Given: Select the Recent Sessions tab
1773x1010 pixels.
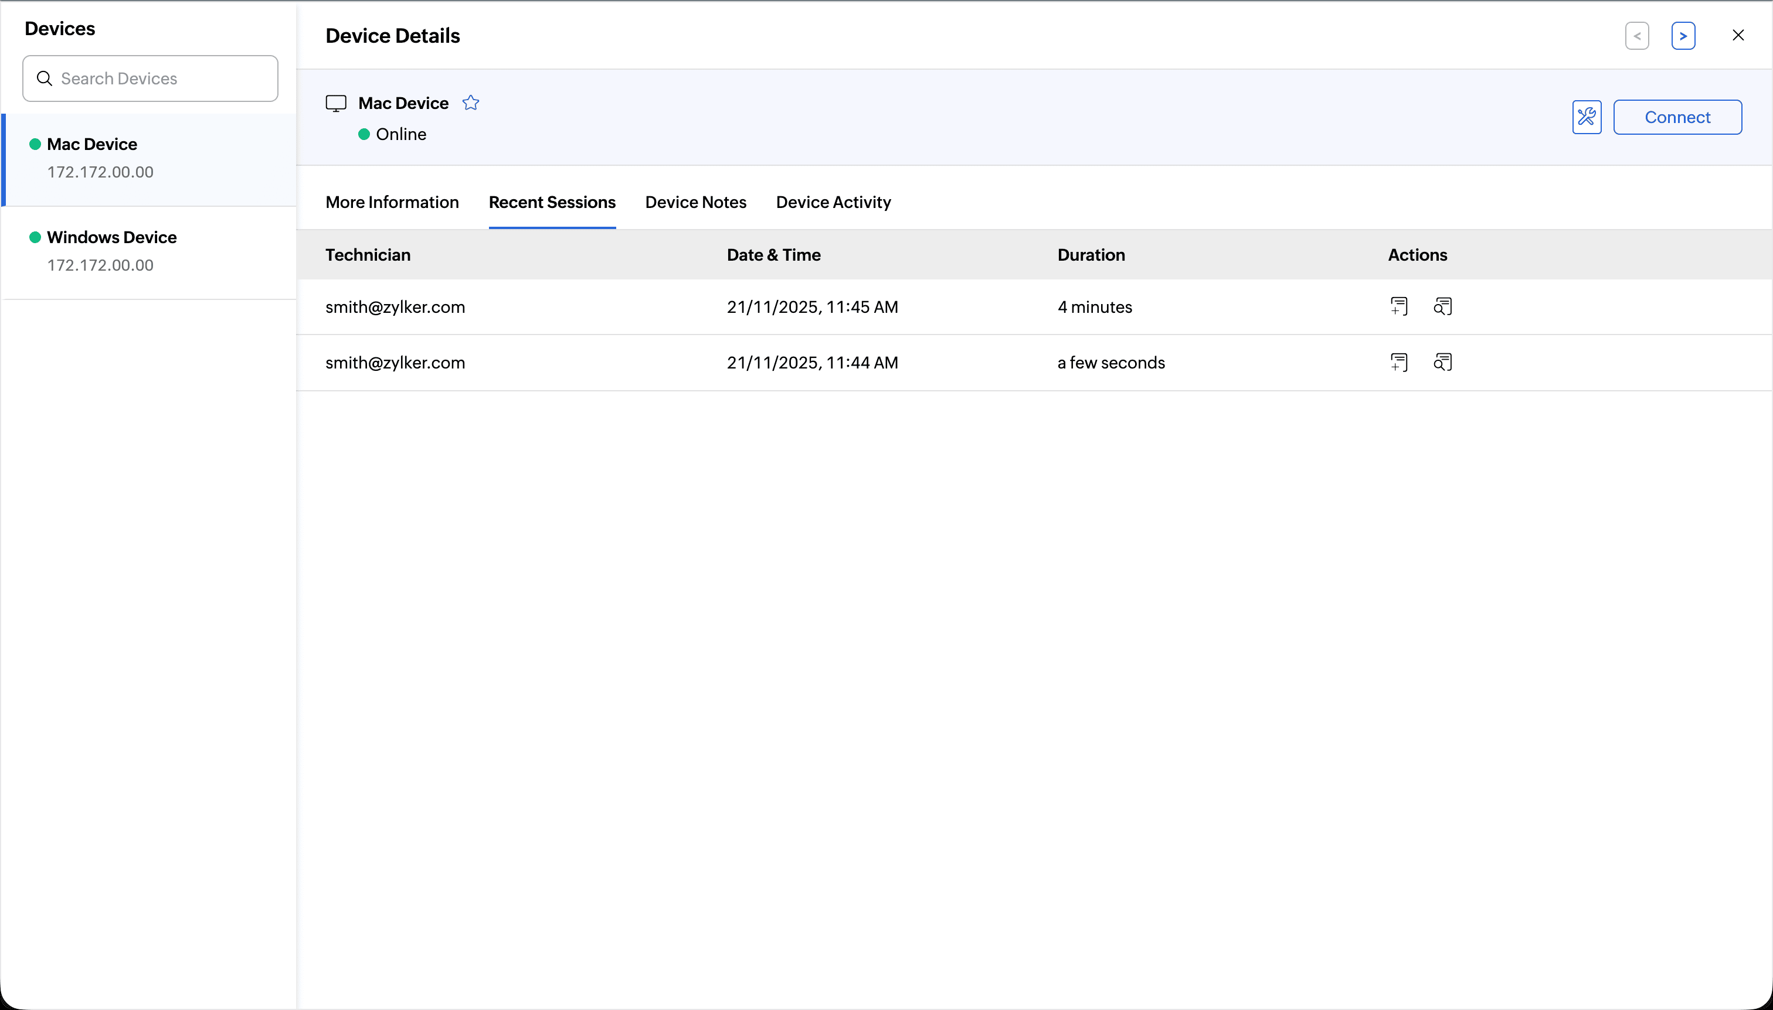Looking at the screenshot, I should click(x=552, y=202).
